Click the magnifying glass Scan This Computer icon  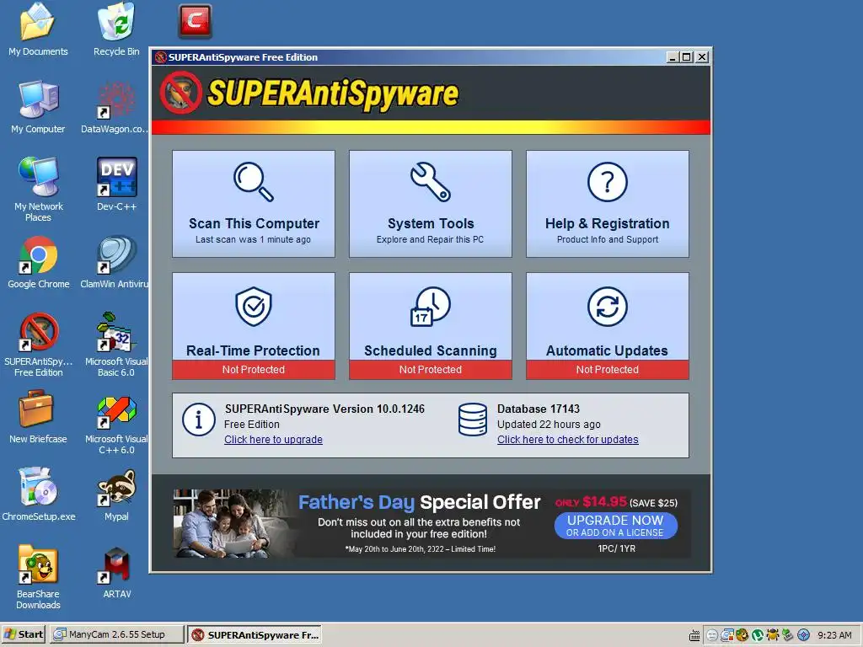pos(253,182)
